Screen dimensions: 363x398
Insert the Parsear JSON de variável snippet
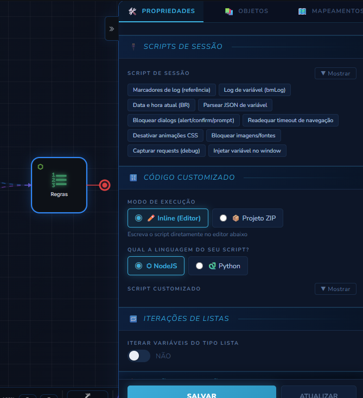point(235,105)
